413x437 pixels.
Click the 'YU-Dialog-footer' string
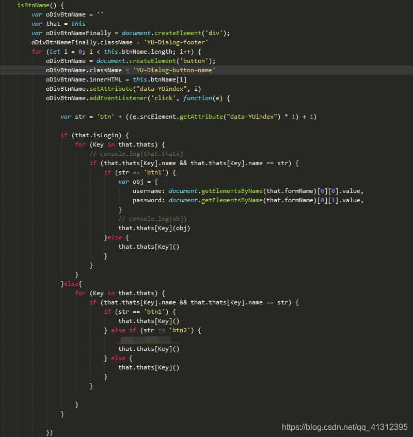176,42
